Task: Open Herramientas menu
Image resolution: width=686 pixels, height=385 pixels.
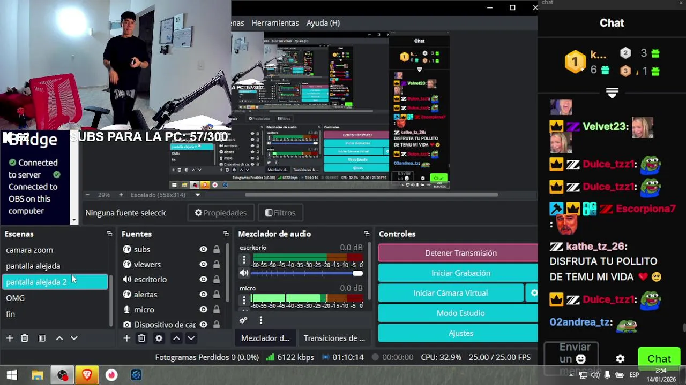Action: [x=275, y=23]
